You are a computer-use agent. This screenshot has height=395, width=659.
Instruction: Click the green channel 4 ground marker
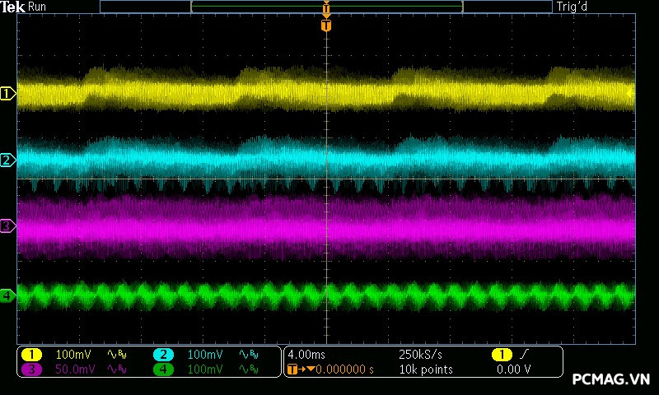[x=7, y=295]
